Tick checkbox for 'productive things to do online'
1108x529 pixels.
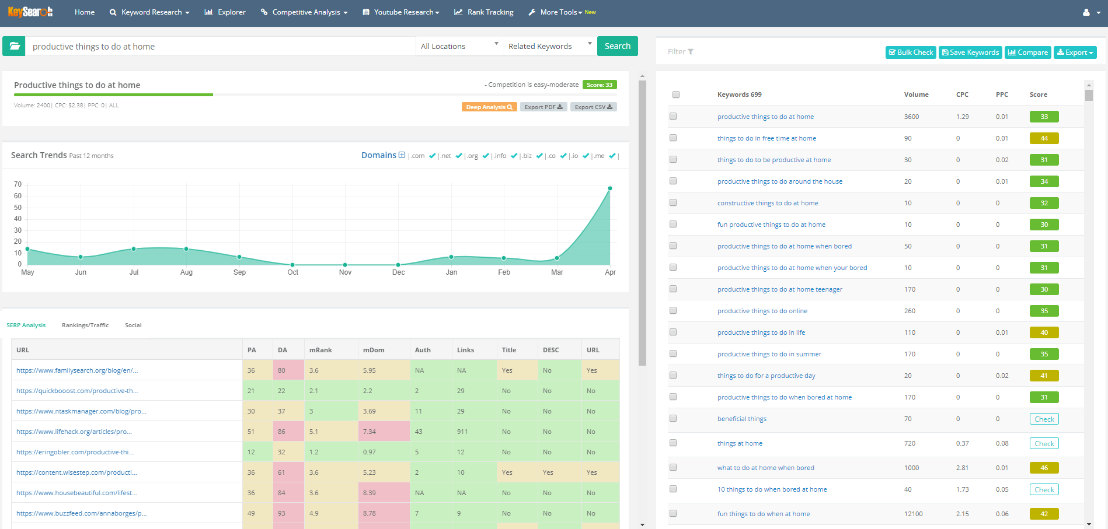(x=673, y=311)
